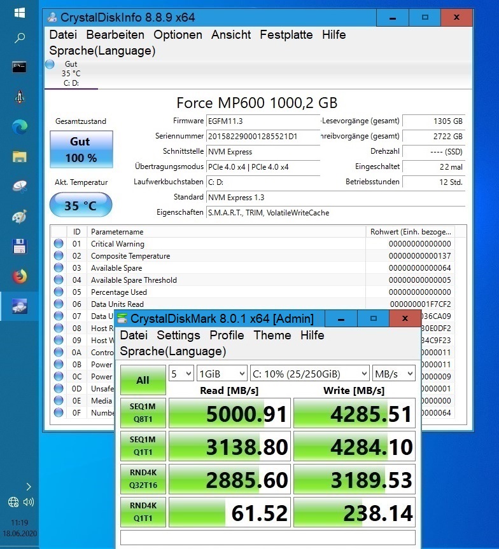This screenshot has width=499, height=549.
Task: Click the Seriennummer value field
Action: tap(263, 136)
